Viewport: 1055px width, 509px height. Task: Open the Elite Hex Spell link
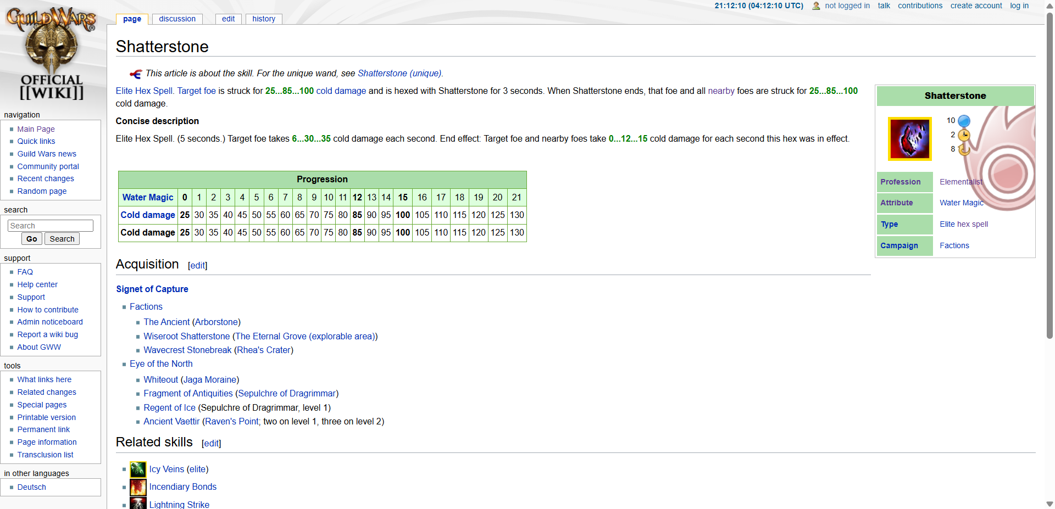145,91
